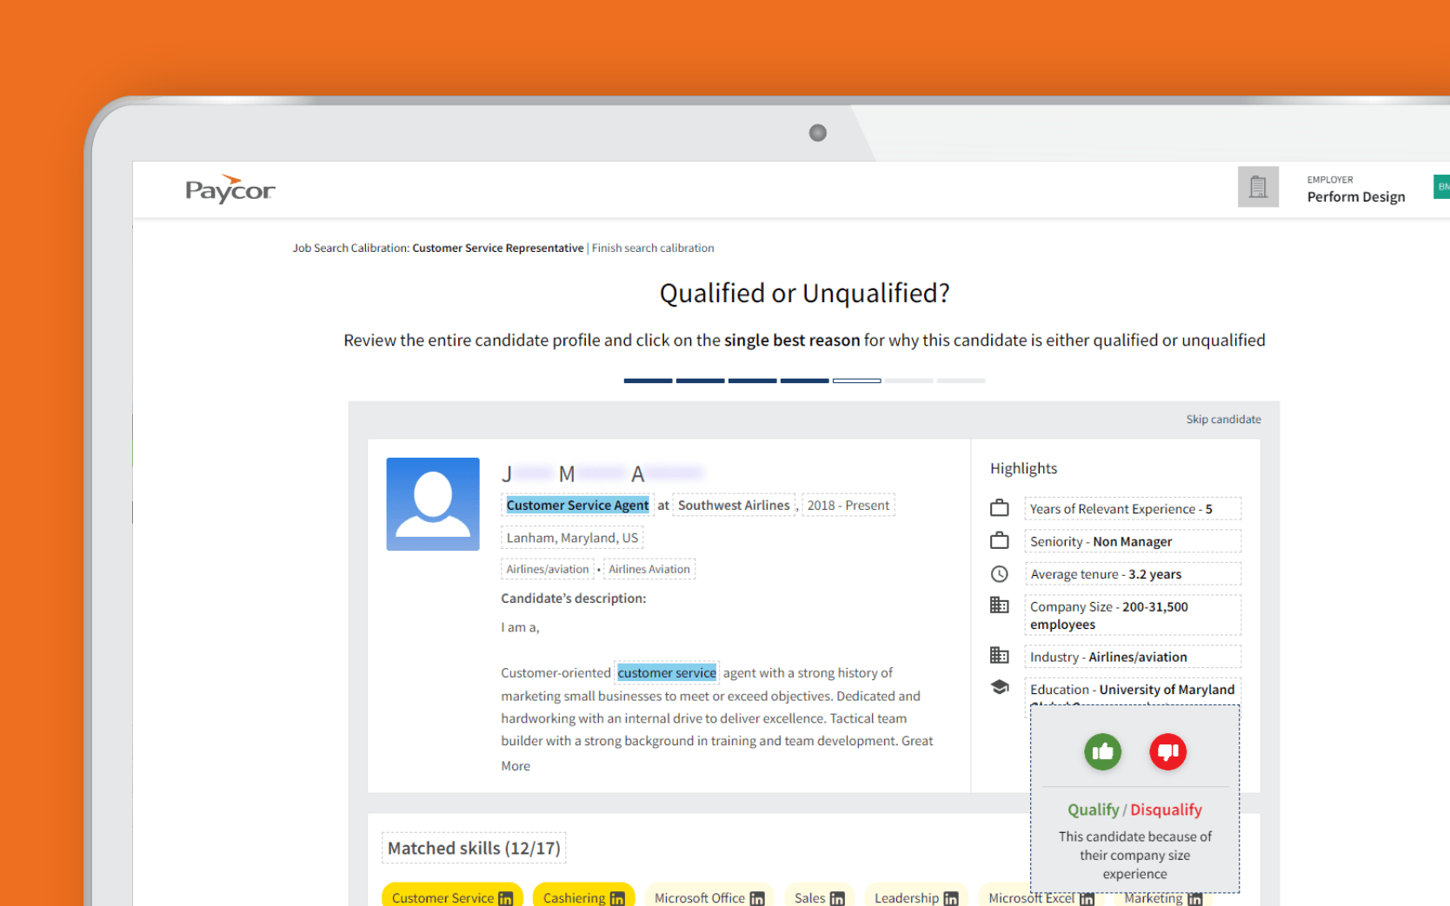The height and width of the screenshot is (906, 1450).
Task: Click the red thumbs down disqualify button
Action: (x=1167, y=751)
